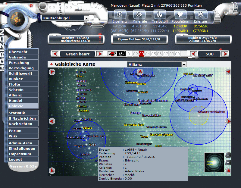
Task: Select the Treibstoff fuel icon
Action: pos(160,14)
